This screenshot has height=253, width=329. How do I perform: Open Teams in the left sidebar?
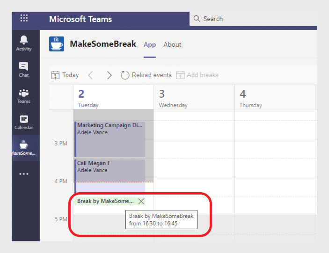pos(24,96)
